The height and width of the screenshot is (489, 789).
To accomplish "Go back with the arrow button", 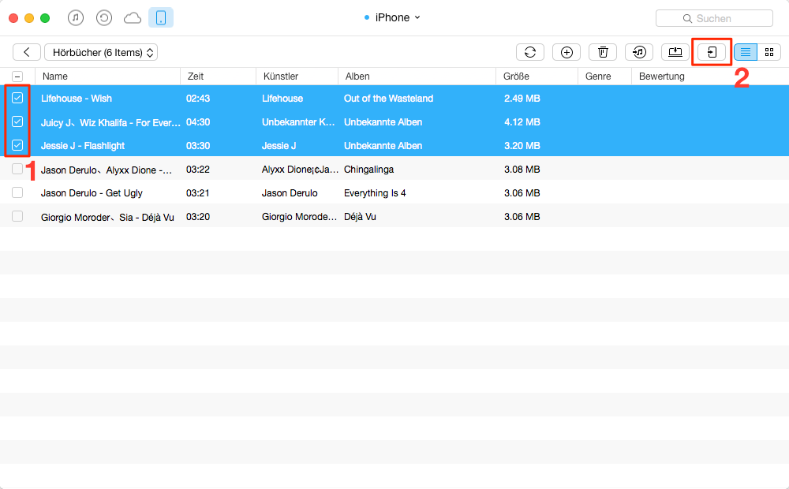I will click(27, 52).
